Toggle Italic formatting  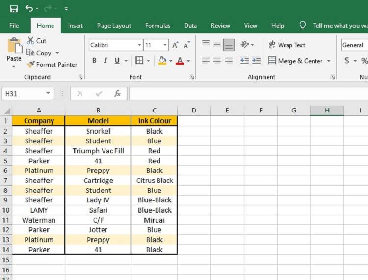[105, 61]
